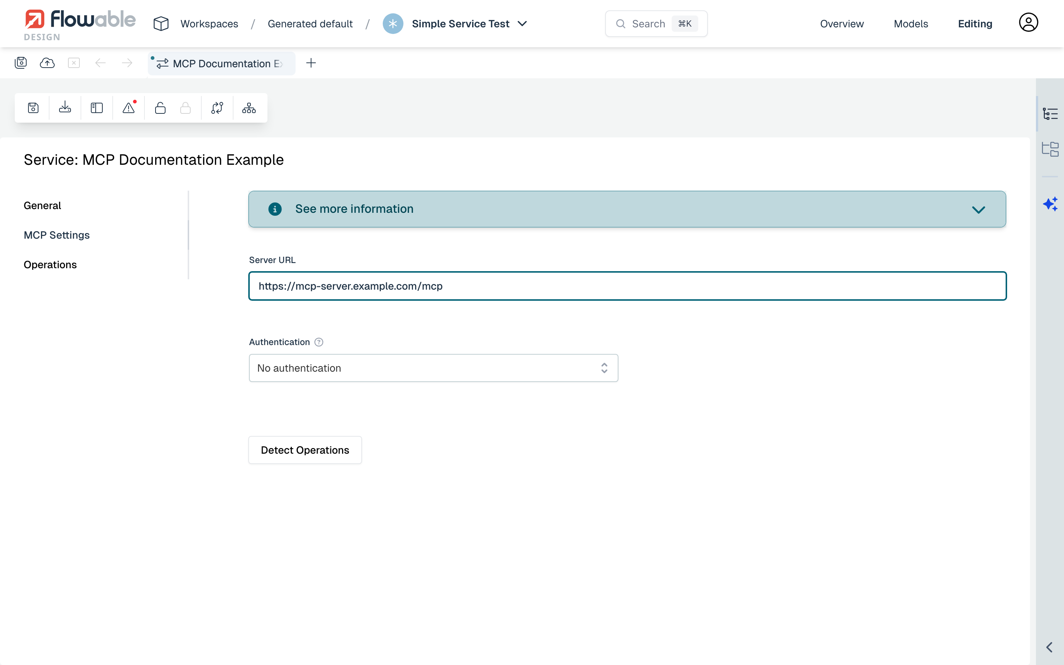Download the model file
This screenshot has height=665, width=1064.
tap(65, 108)
